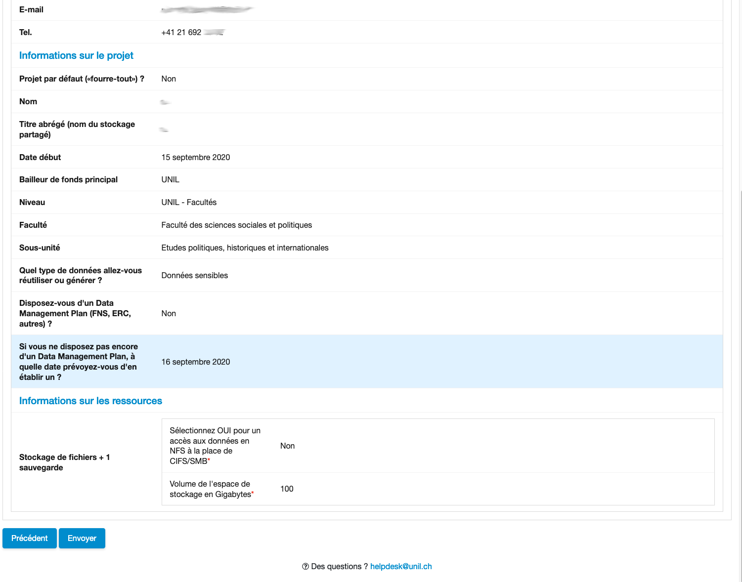Click the blurred E-mail address value
The height and width of the screenshot is (582, 742).
[x=207, y=9]
